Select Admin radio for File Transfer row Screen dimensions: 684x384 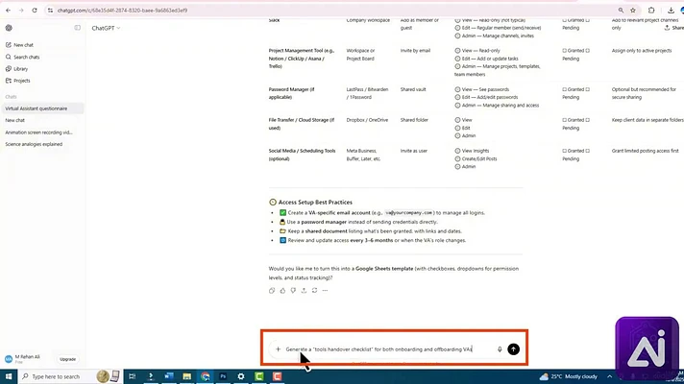click(x=457, y=136)
